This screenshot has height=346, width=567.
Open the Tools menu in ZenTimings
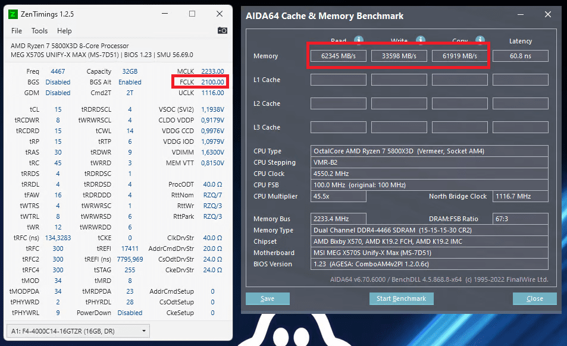coord(39,31)
